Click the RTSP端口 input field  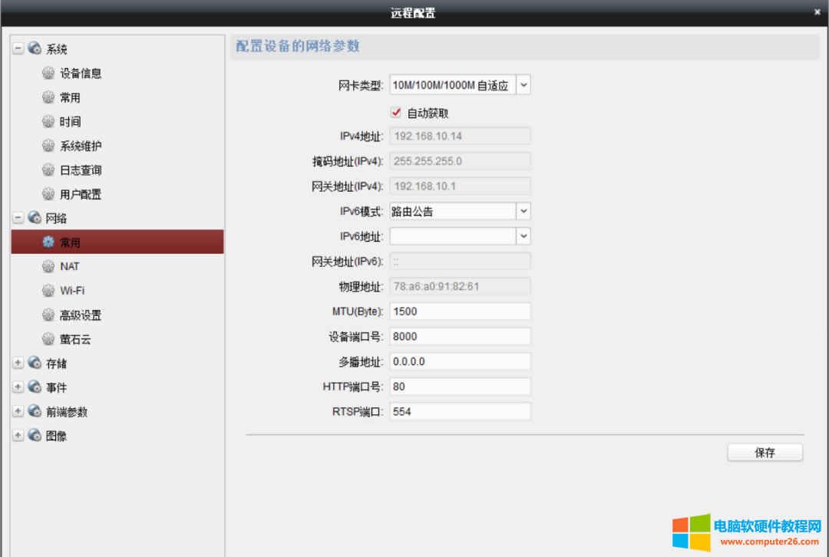pos(460,412)
